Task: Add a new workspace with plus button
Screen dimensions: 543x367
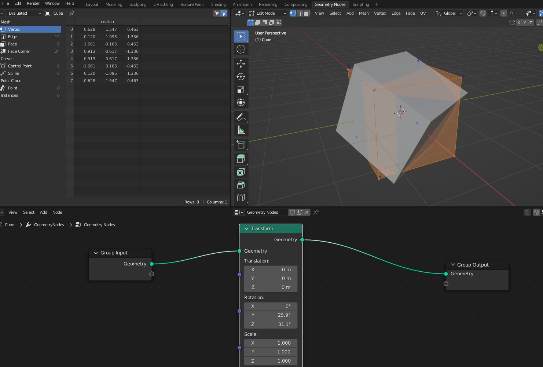Action: [377, 4]
